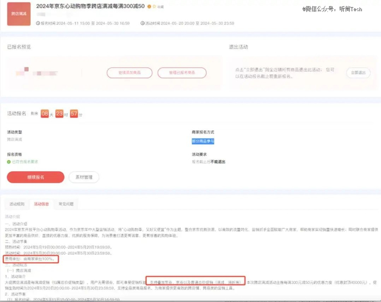
Task: Switch to the 活动规则 tab
Action: tap(17, 204)
